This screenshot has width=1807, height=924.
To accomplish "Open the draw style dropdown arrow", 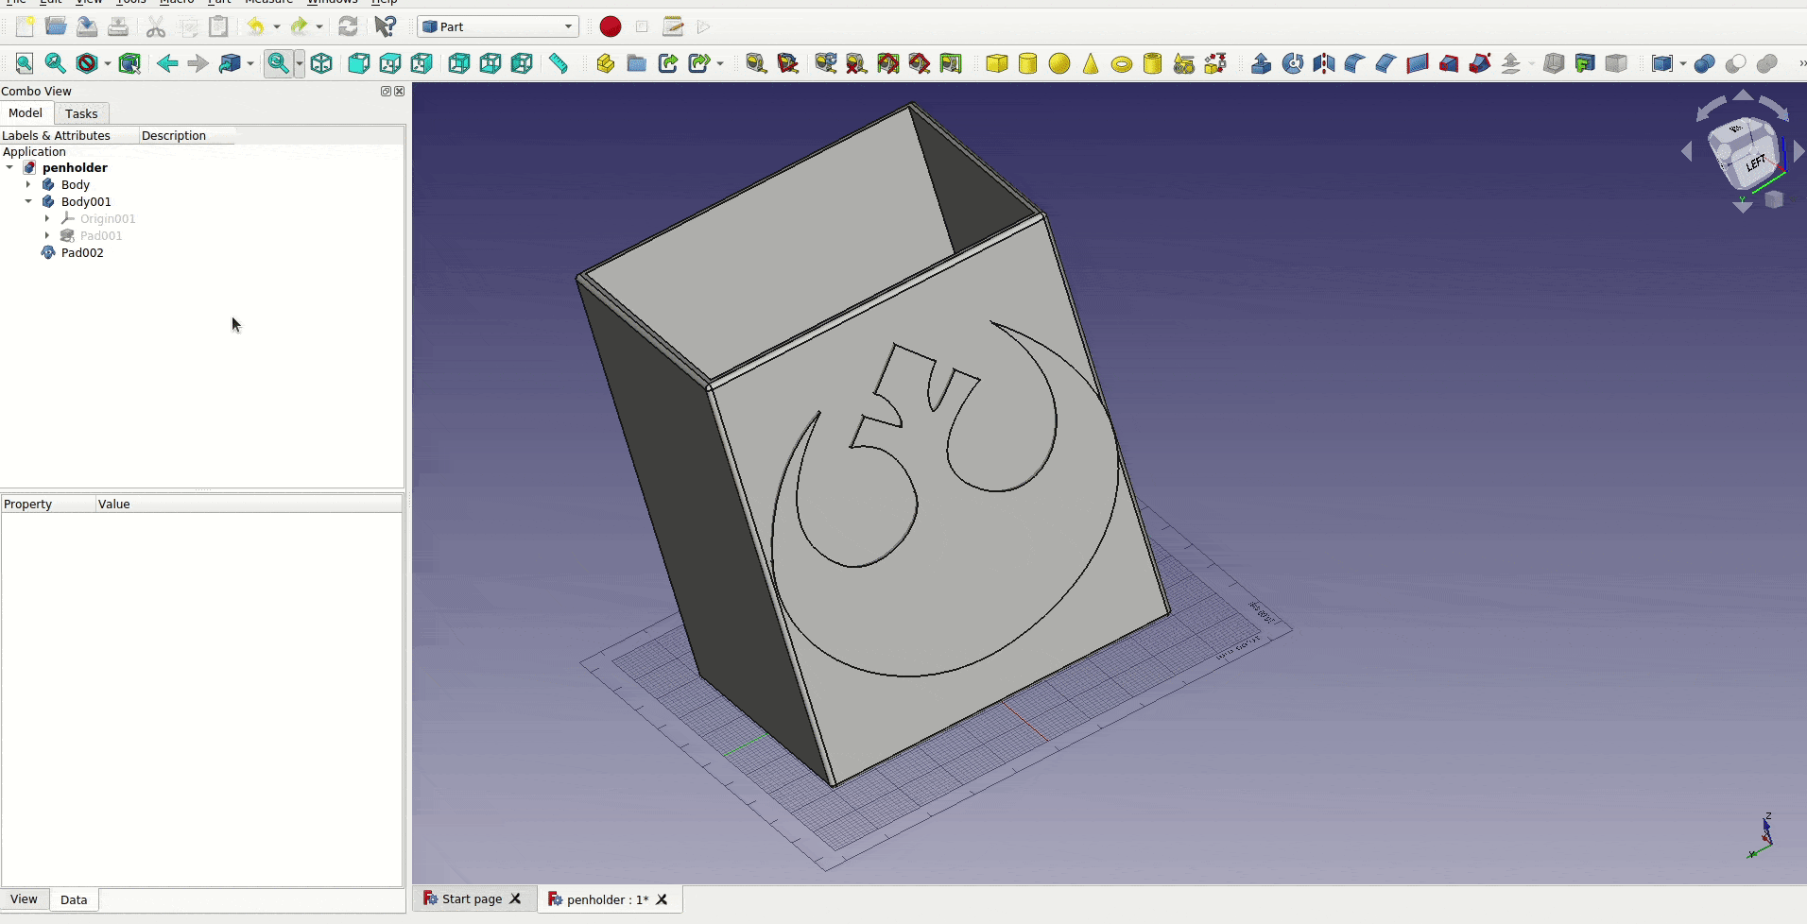I will [x=108, y=63].
